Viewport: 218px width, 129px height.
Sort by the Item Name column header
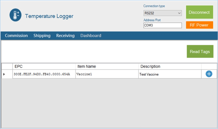pyautogui.click(x=107, y=66)
